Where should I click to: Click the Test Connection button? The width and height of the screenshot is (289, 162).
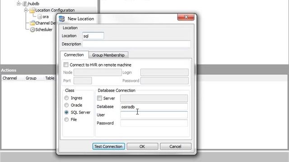(x=108, y=146)
